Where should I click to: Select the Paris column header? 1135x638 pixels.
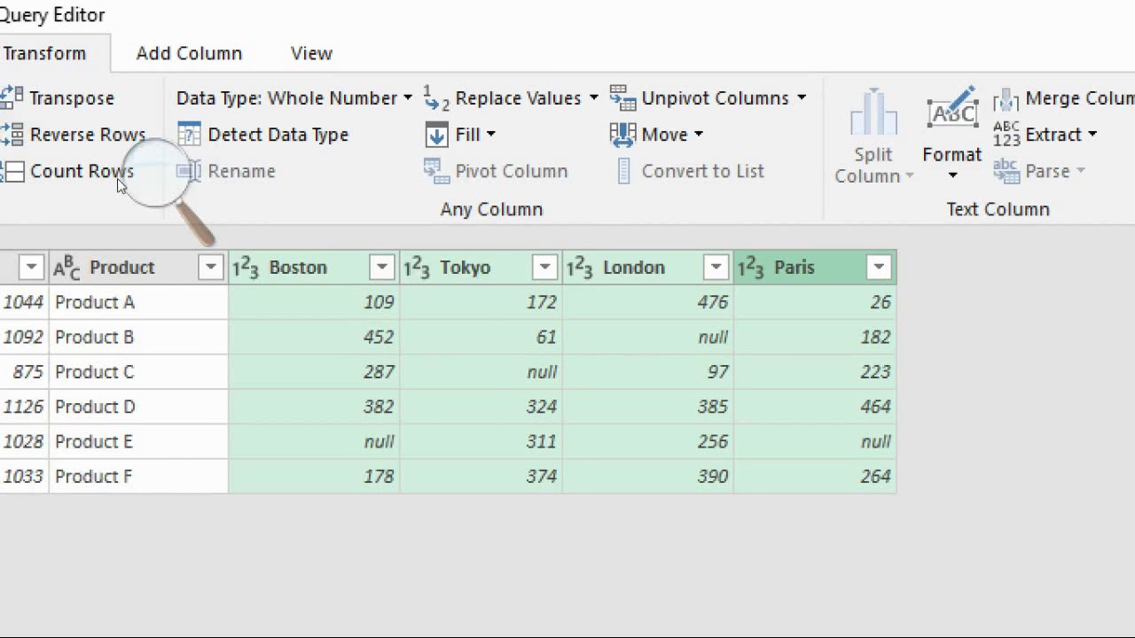point(794,267)
